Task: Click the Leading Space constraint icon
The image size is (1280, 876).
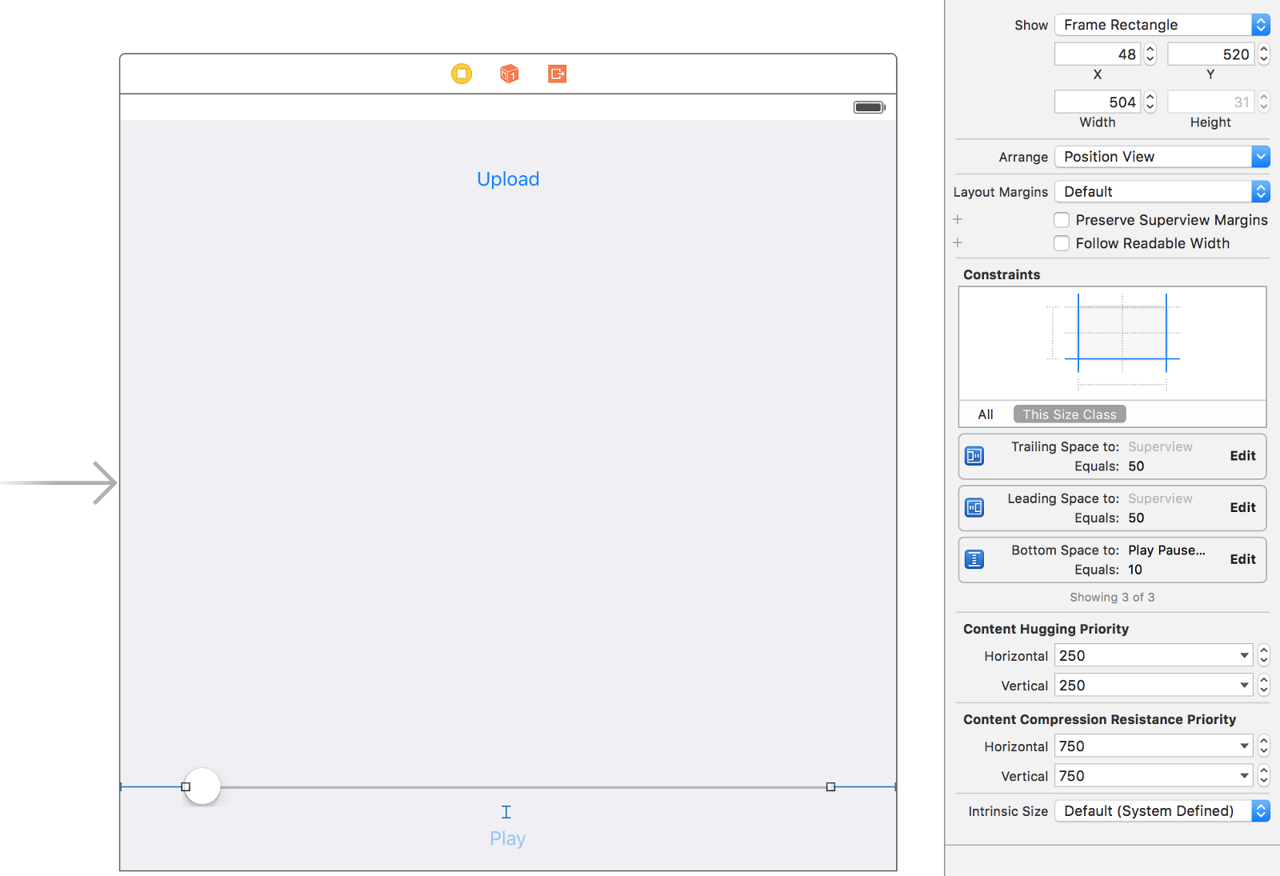Action: 974,508
